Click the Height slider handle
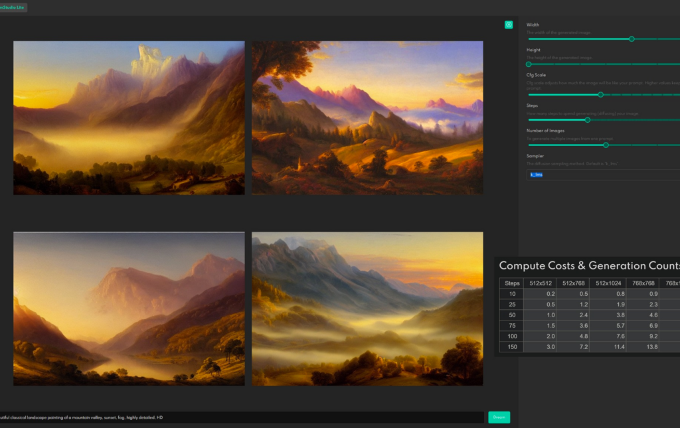The height and width of the screenshot is (428, 680). point(529,64)
